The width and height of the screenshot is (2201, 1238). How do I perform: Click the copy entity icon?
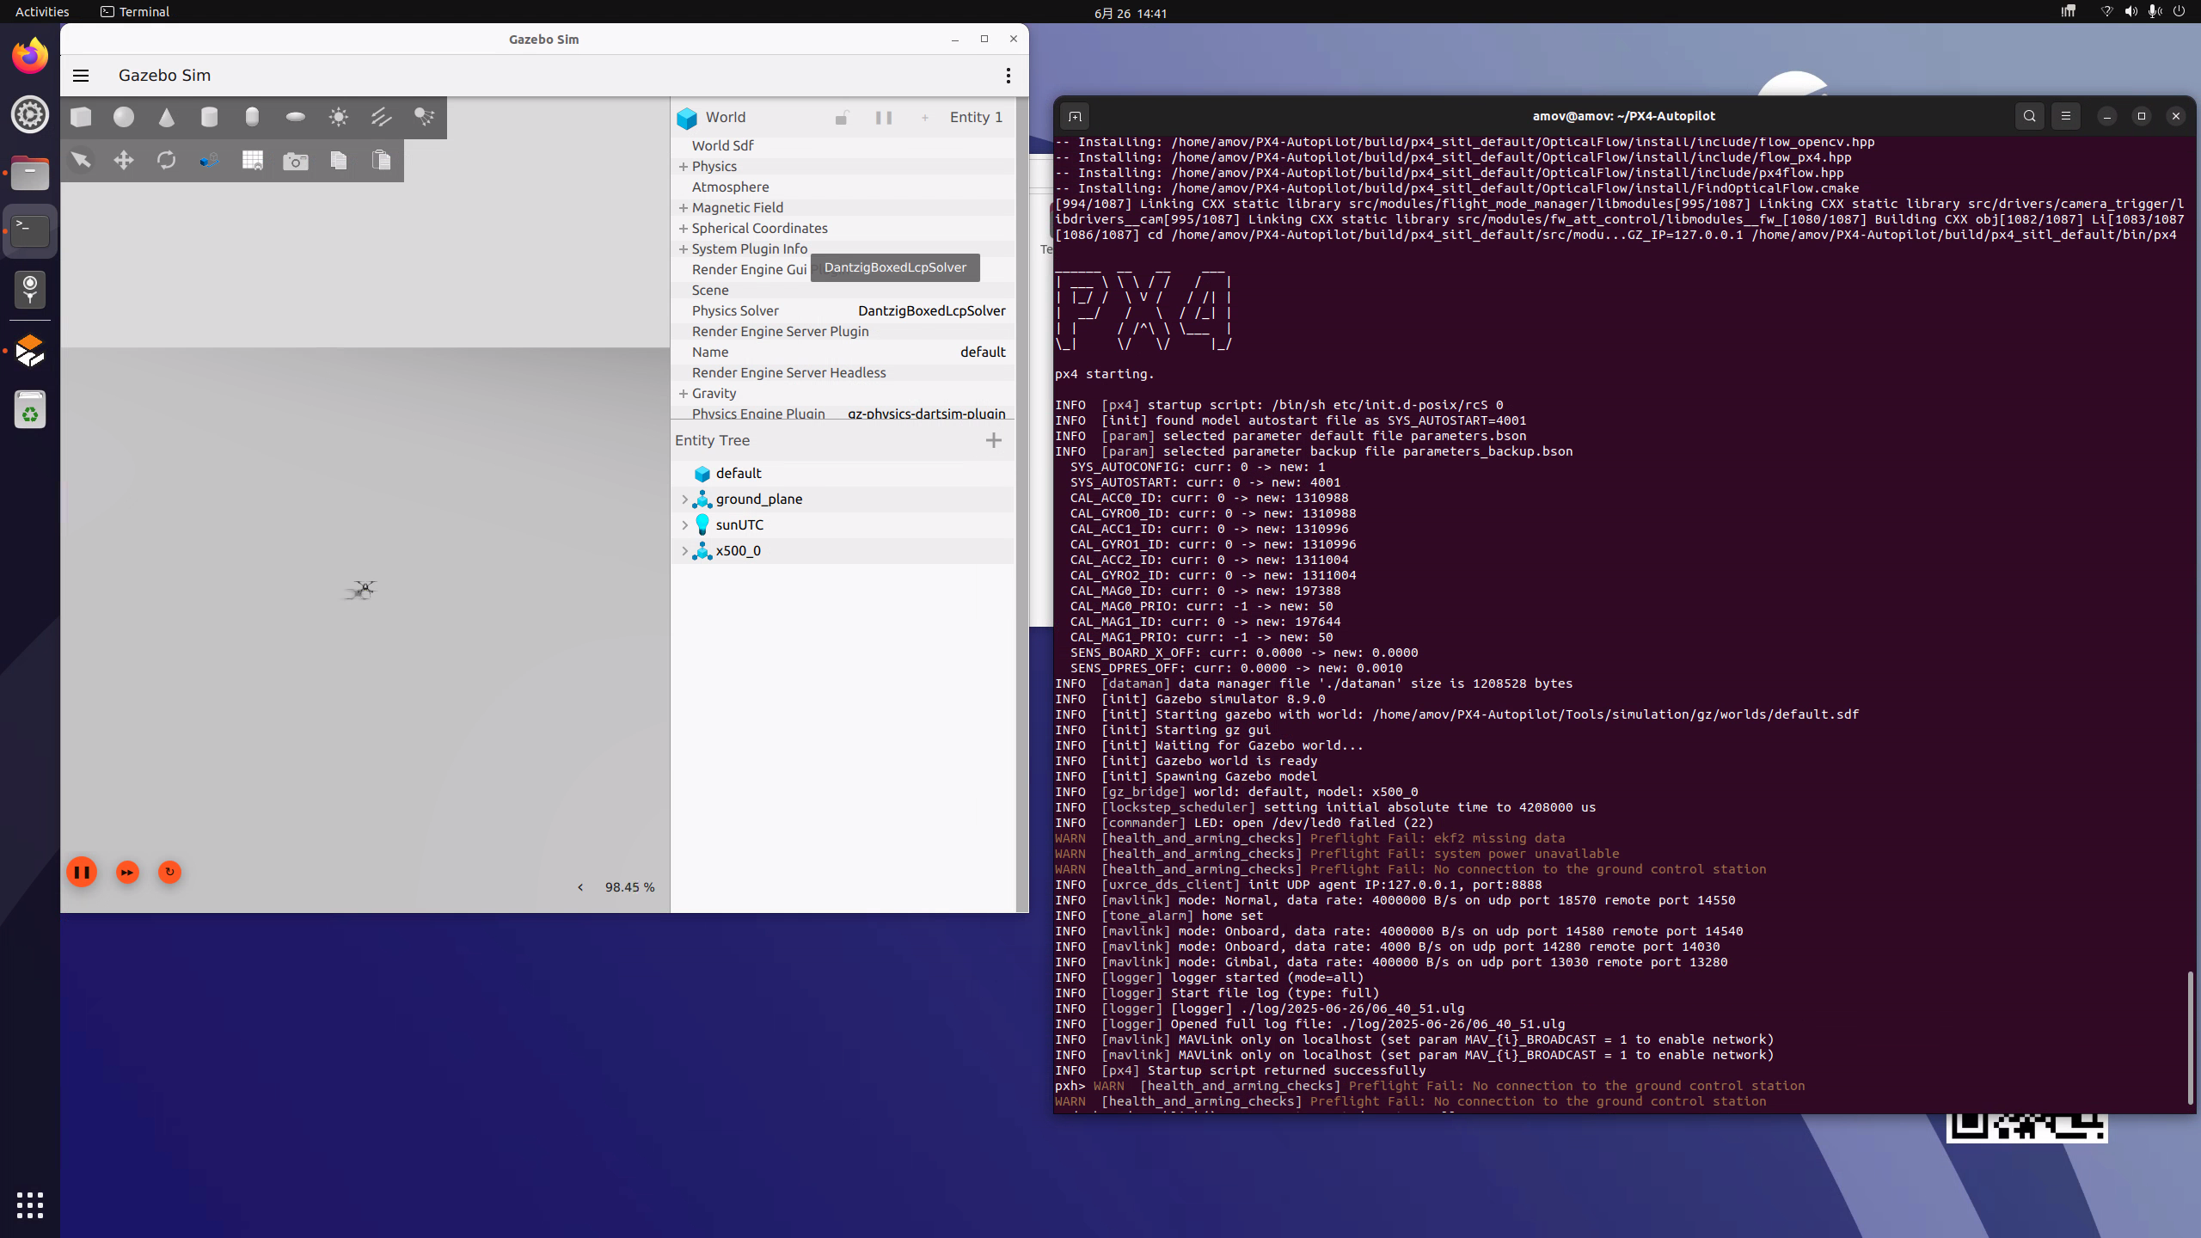coord(339,160)
